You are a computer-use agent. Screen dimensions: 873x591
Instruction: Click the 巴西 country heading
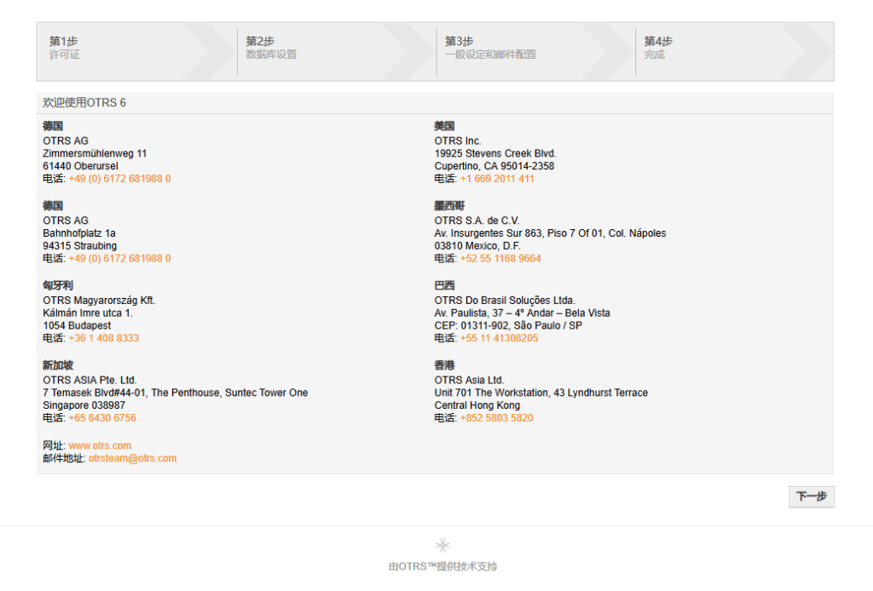click(x=445, y=286)
